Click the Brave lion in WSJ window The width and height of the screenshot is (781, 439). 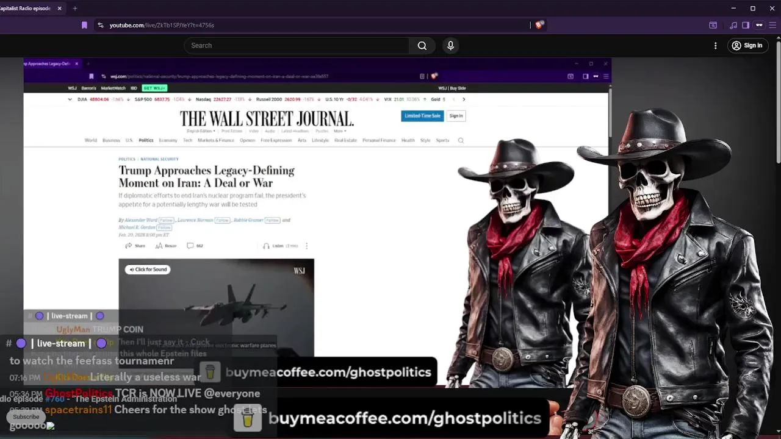coord(434,76)
